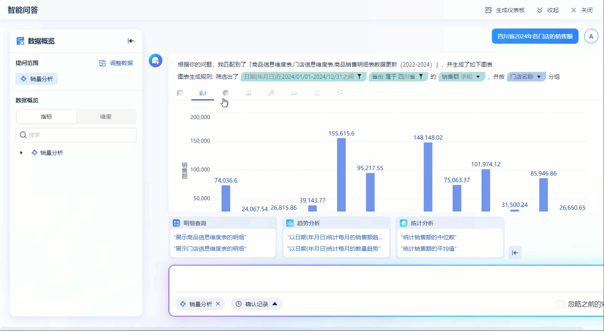Collapse the panel via 收起
The image size is (604, 331).
(x=548, y=10)
